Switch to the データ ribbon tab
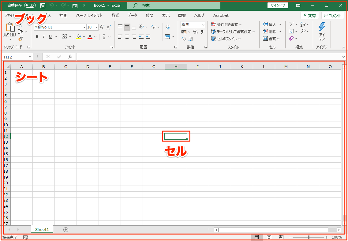This screenshot has width=348, height=241. (132, 15)
